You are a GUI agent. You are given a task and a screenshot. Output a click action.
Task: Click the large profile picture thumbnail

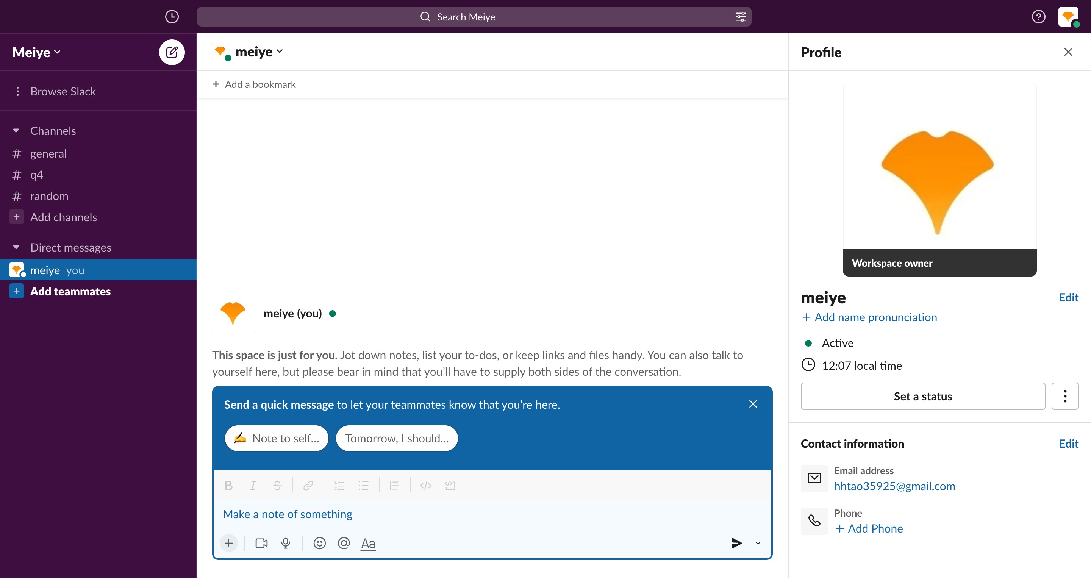point(939,180)
